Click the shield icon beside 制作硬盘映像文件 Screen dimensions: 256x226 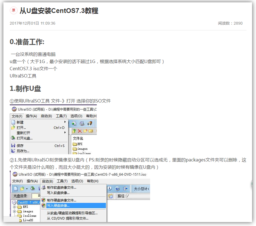[43, 200]
